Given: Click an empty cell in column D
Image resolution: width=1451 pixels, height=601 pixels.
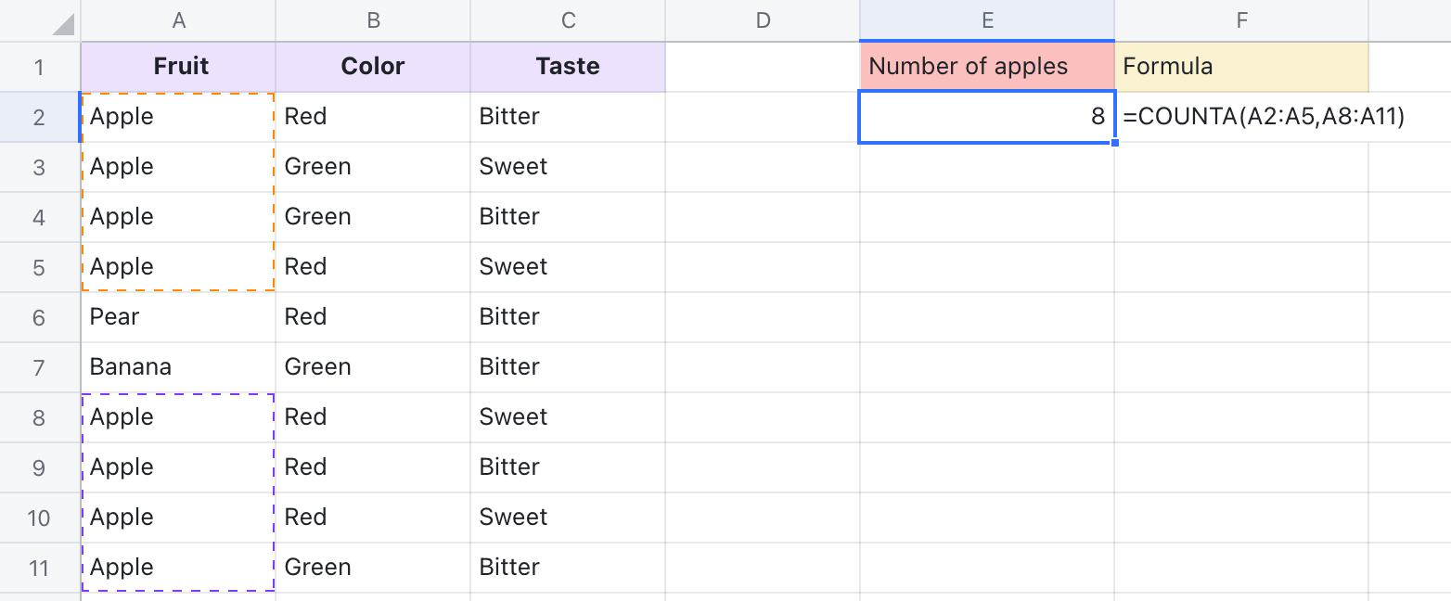Looking at the screenshot, I should 763,316.
